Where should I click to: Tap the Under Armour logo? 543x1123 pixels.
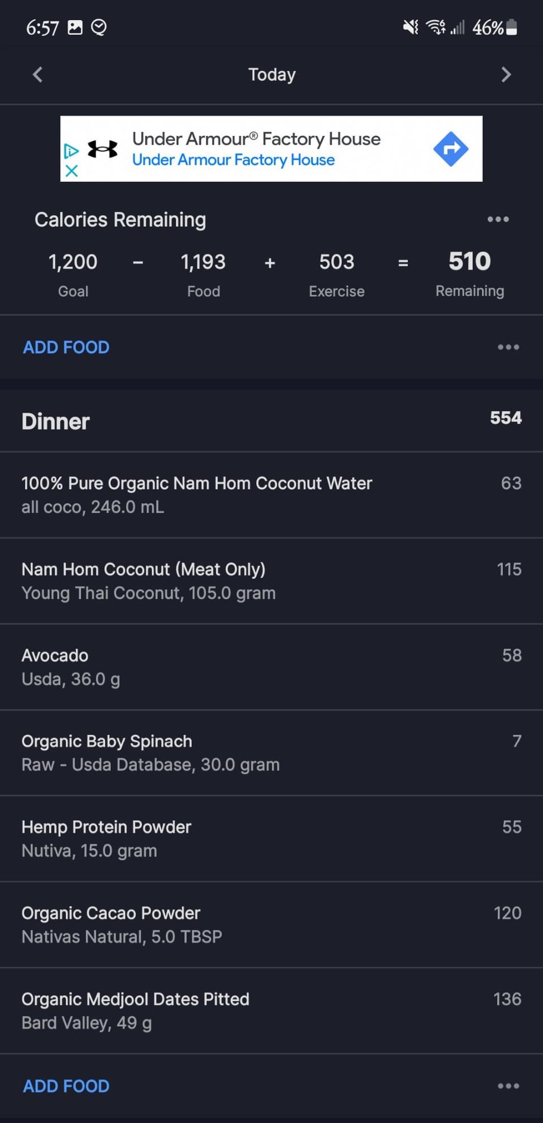[x=103, y=149]
